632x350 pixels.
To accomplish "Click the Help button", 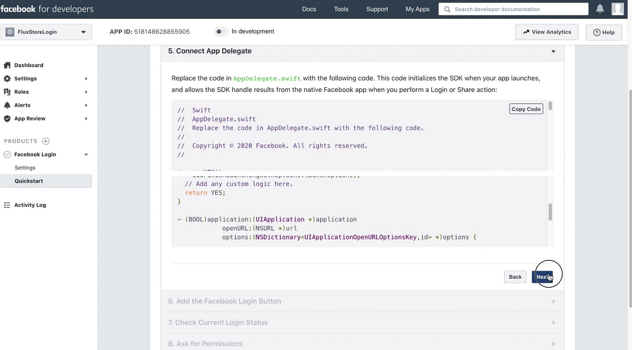I will click(x=604, y=32).
